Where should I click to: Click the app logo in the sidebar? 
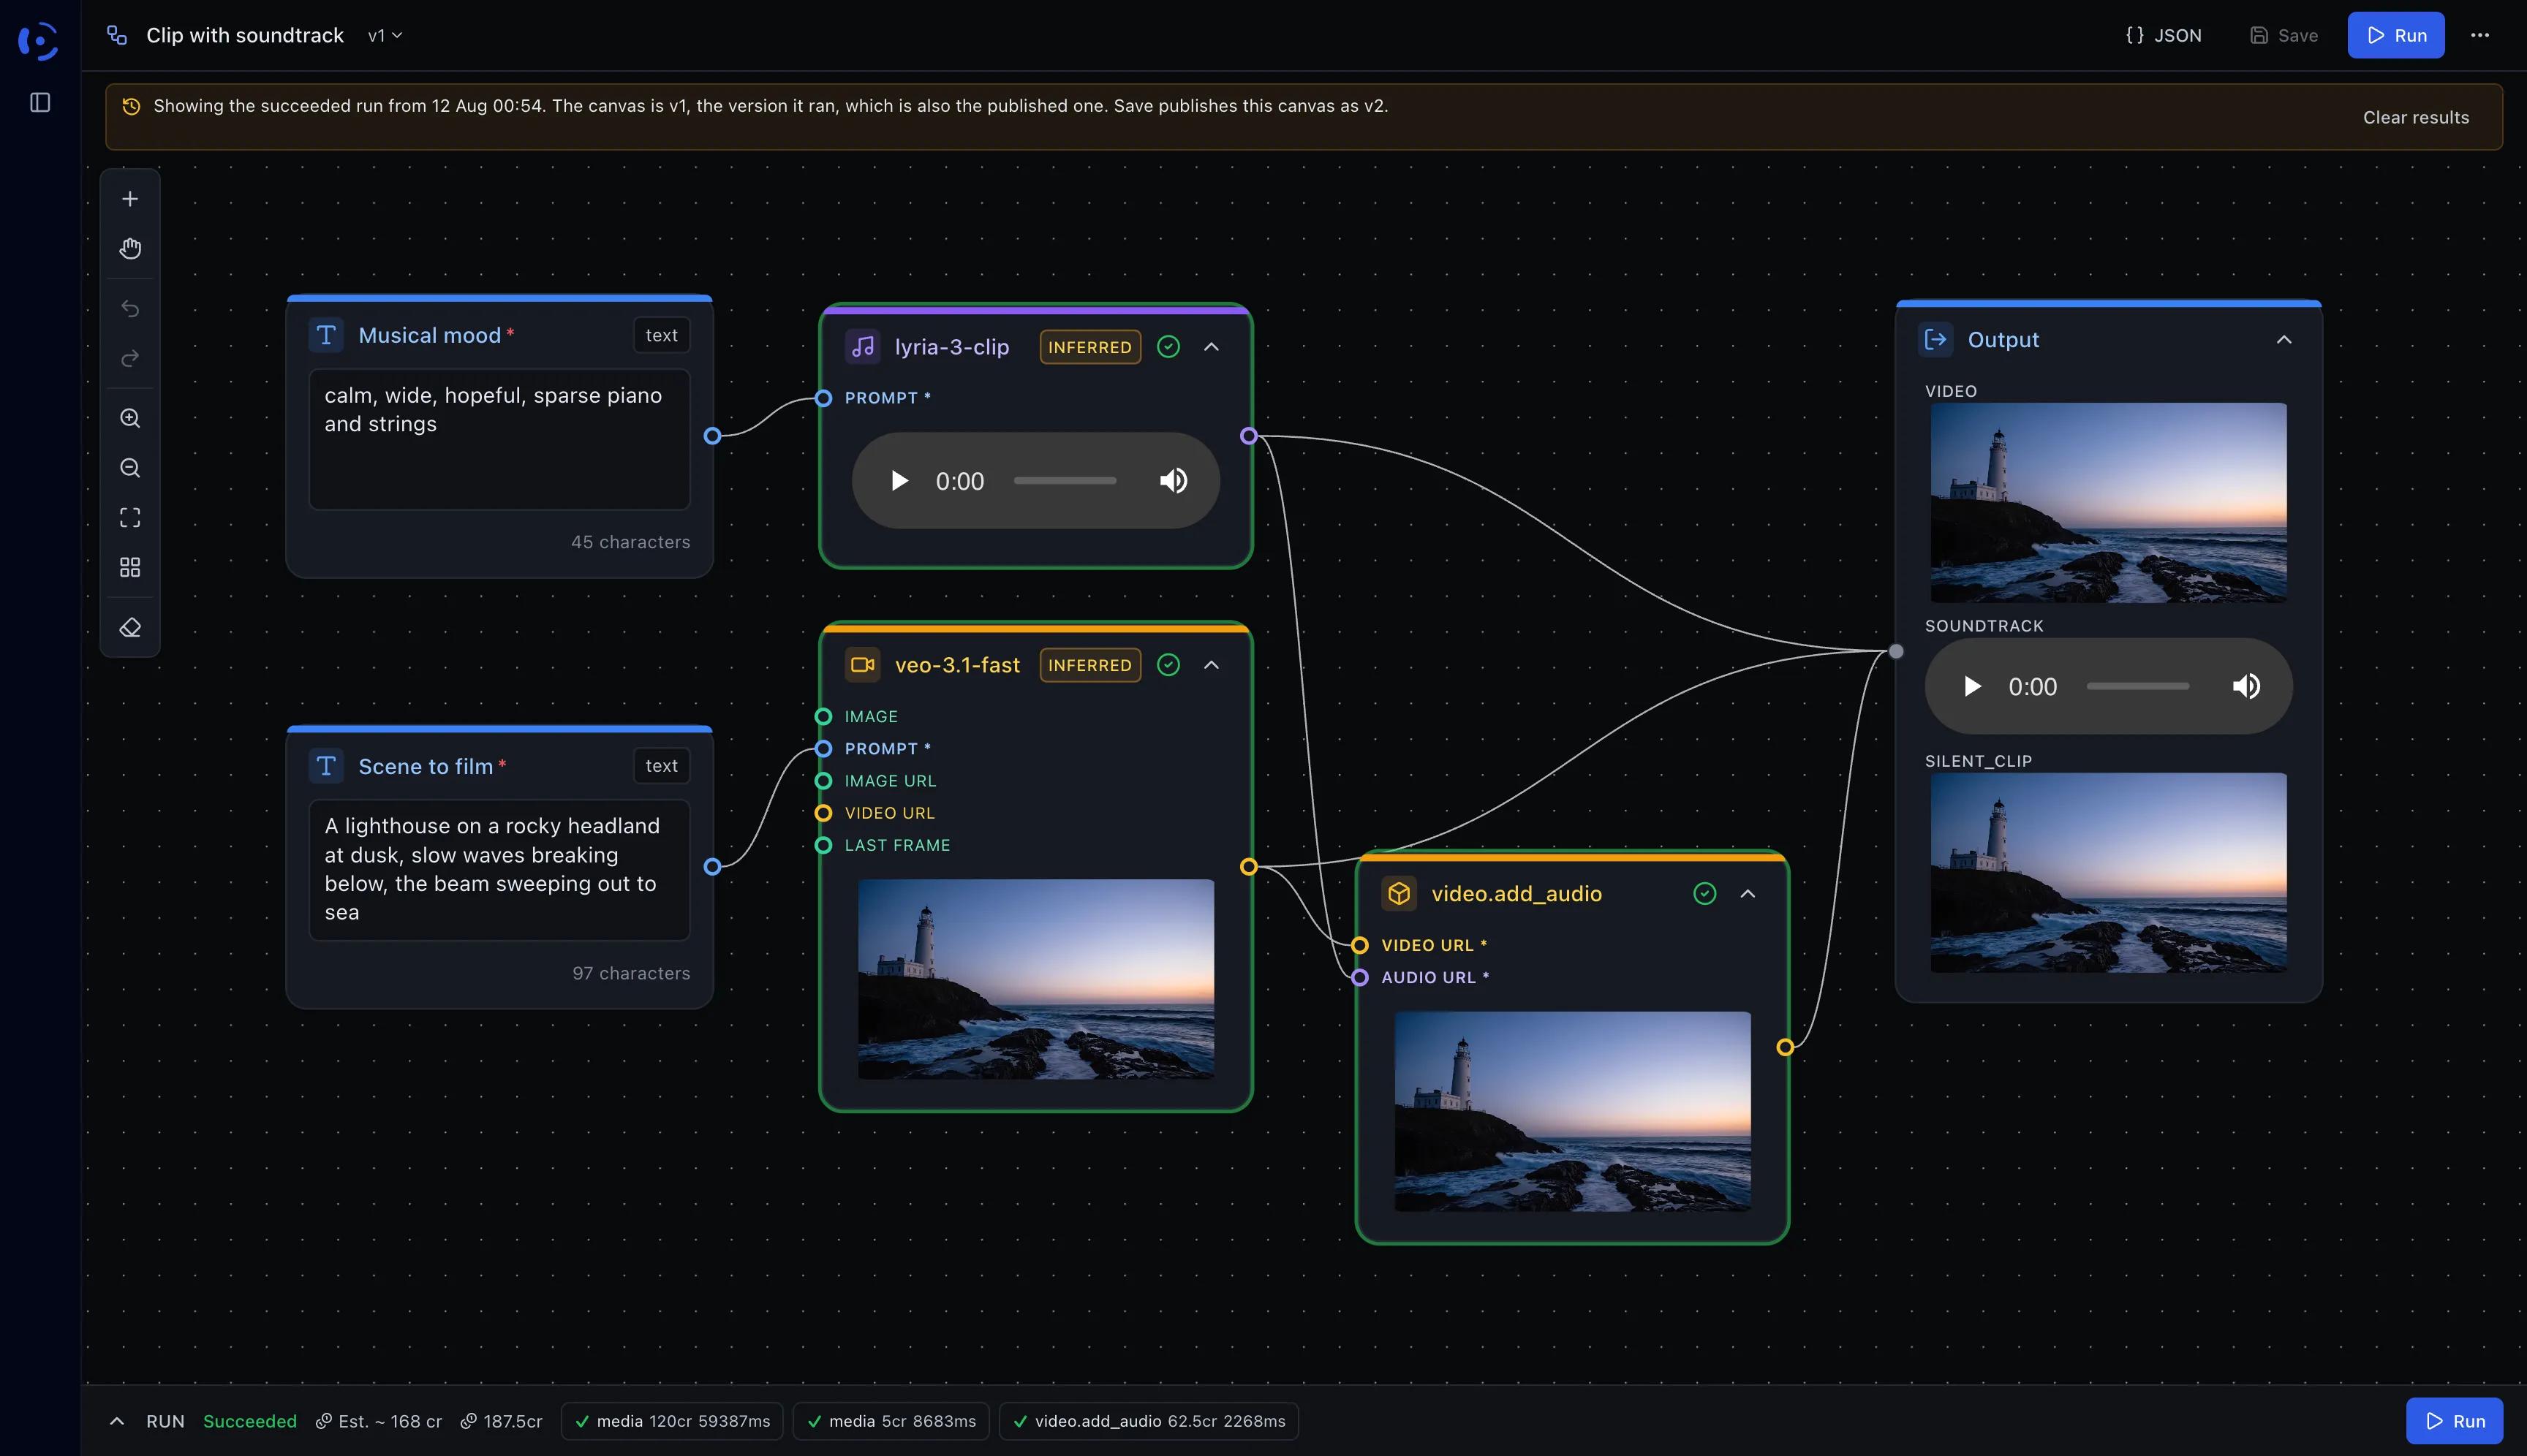pos(38,41)
